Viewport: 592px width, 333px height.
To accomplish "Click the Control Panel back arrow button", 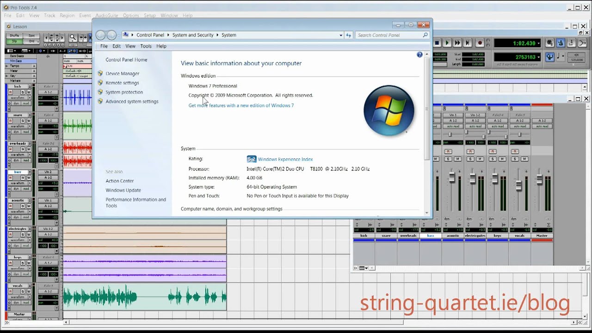I will click(100, 35).
